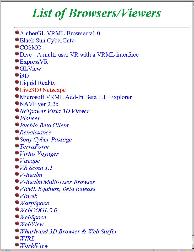The image size is (194, 251).
Task: Click the cube bullet next to Live3D+Netscape
Action: (x=17, y=89)
